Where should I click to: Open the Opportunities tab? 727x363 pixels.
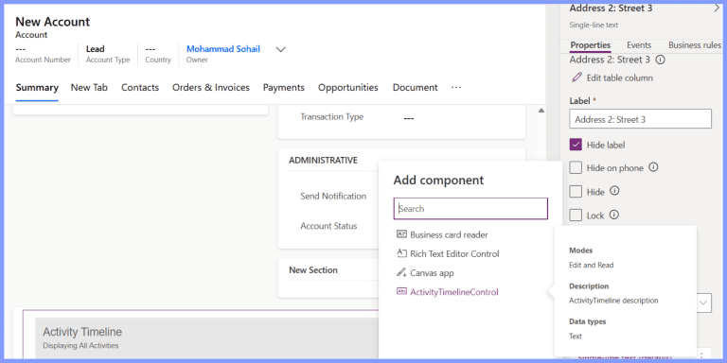pyautogui.click(x=348, y=88)
